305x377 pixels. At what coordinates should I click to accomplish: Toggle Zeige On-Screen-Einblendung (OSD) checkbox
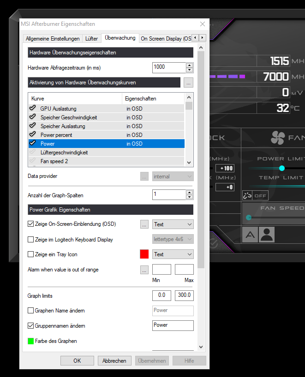[30, 224]
